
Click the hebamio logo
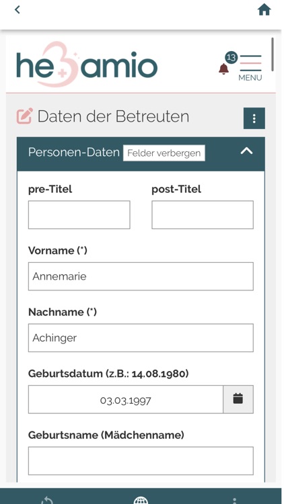coord(87,65)
